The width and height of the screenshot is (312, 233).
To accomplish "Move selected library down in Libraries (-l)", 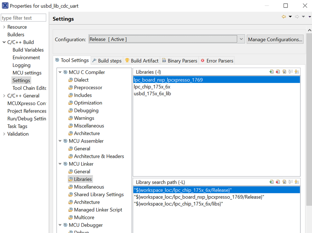I will coord(296,72).
